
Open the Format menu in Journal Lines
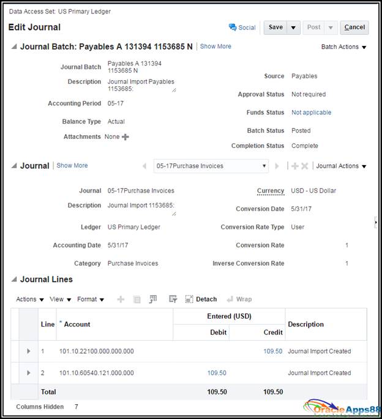point(91,299)
